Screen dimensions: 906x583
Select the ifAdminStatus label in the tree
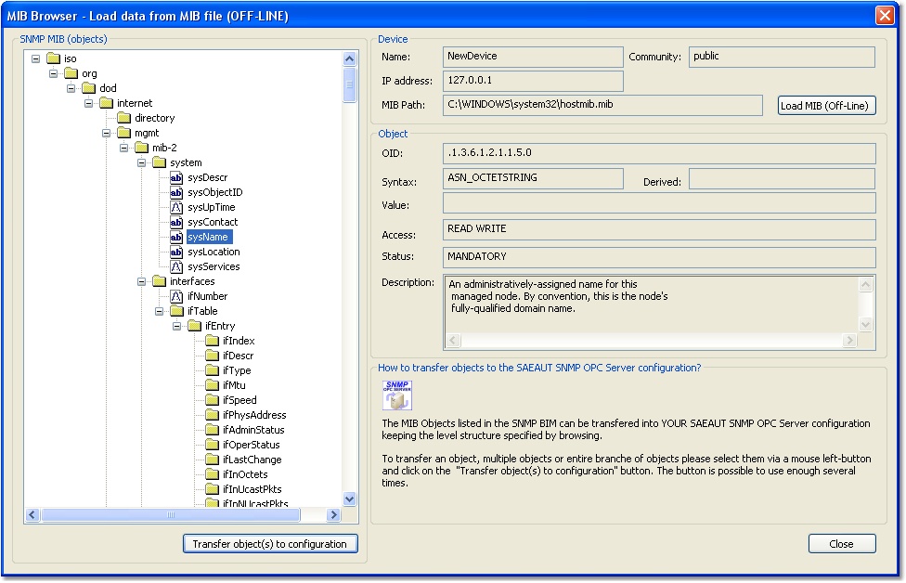[x=253, y=430]
